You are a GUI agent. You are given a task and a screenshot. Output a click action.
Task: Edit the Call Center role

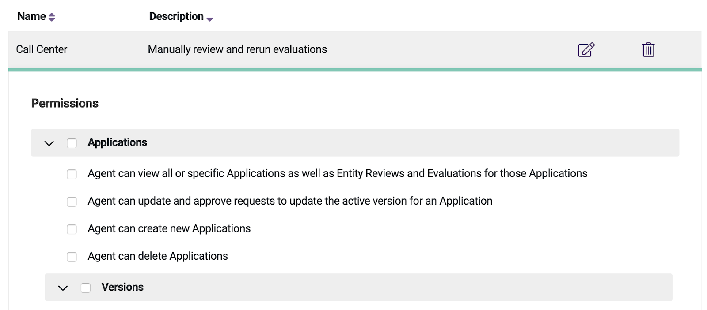pos(586,49)
